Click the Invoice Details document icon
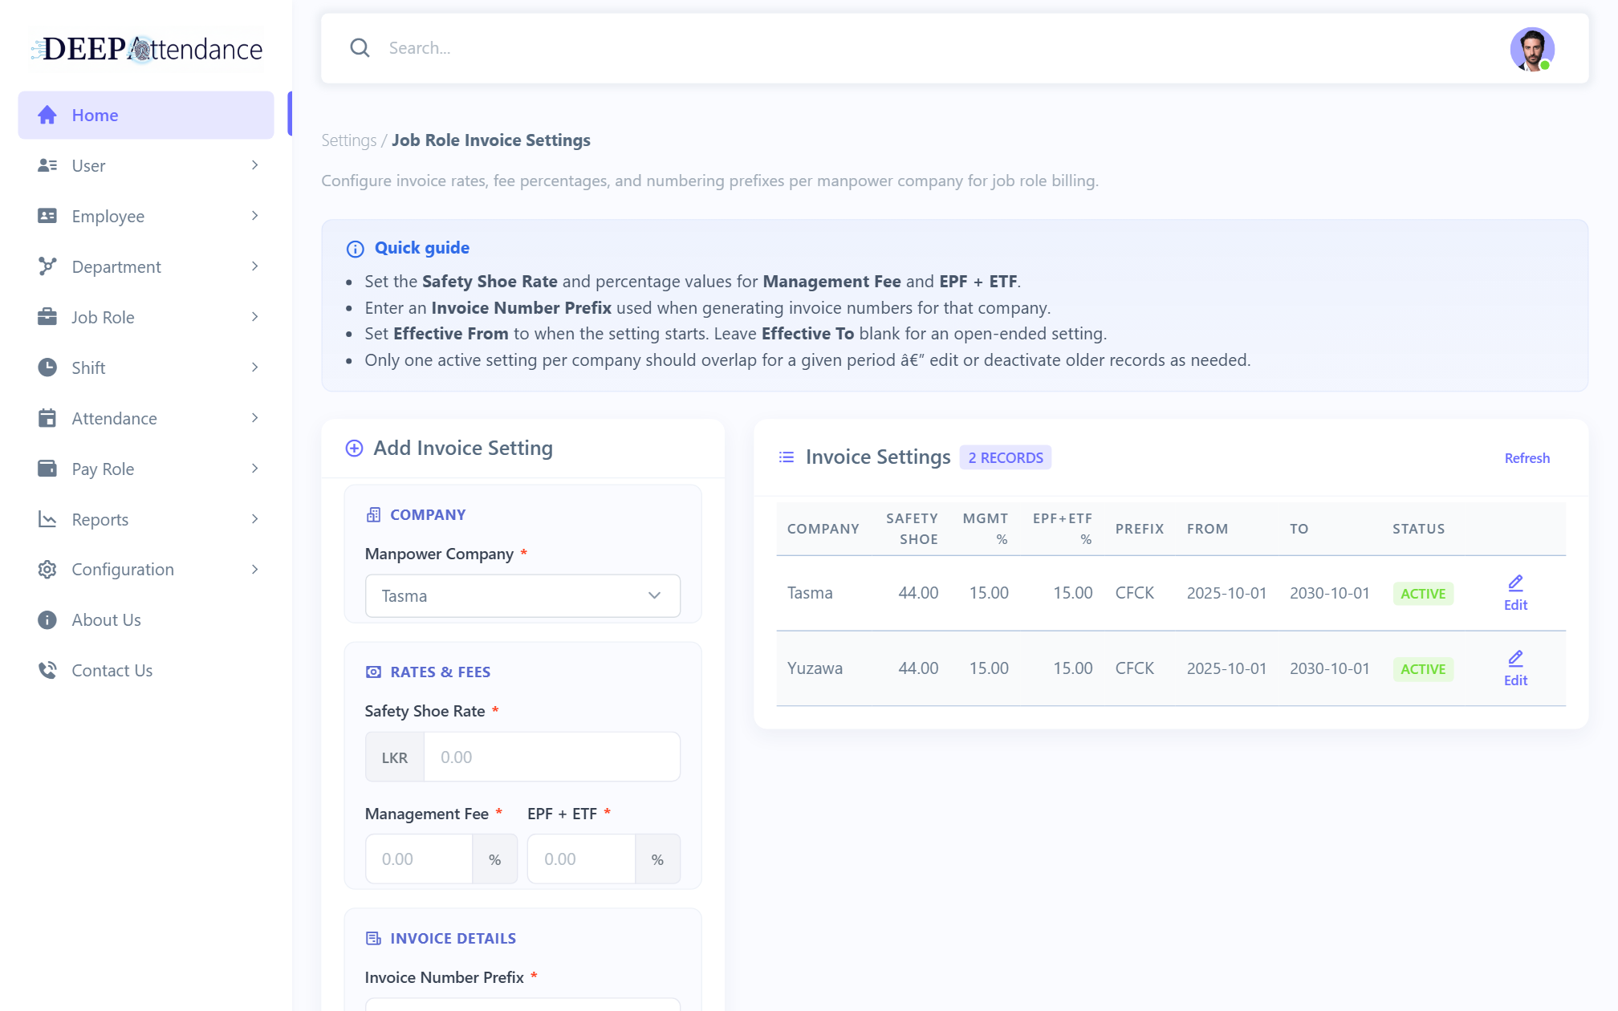Image resolution: width=1618 pixels, height=1011 pixels. (x=373, y=939)
